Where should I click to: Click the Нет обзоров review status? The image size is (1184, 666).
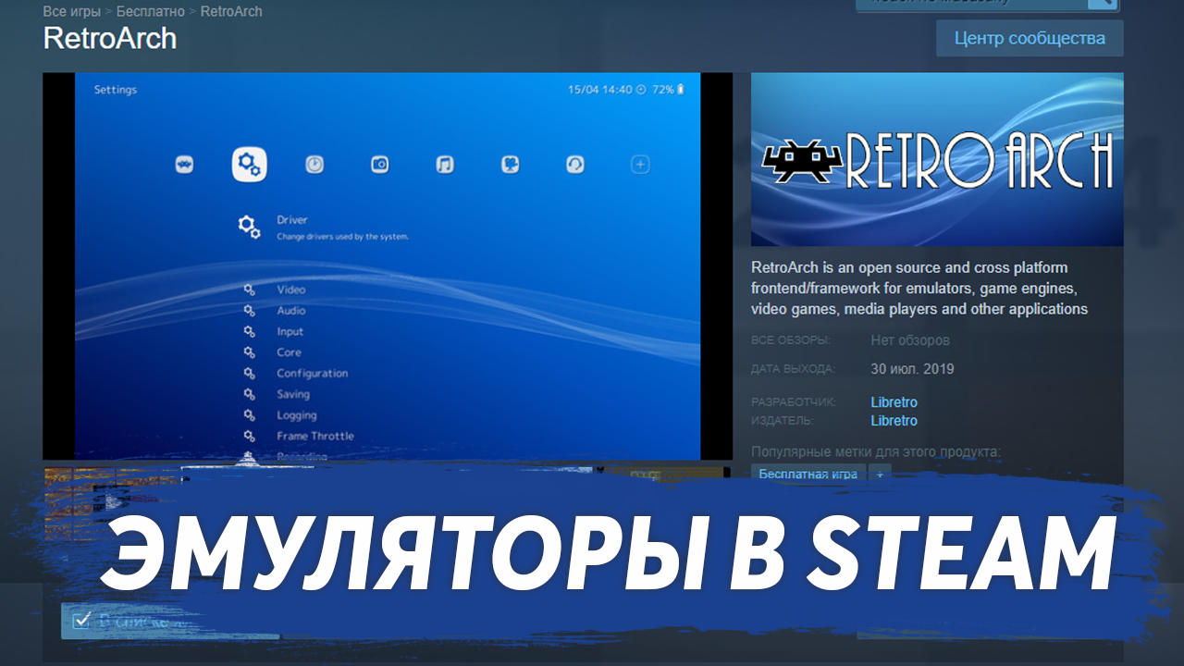click(x=910, y=340)
